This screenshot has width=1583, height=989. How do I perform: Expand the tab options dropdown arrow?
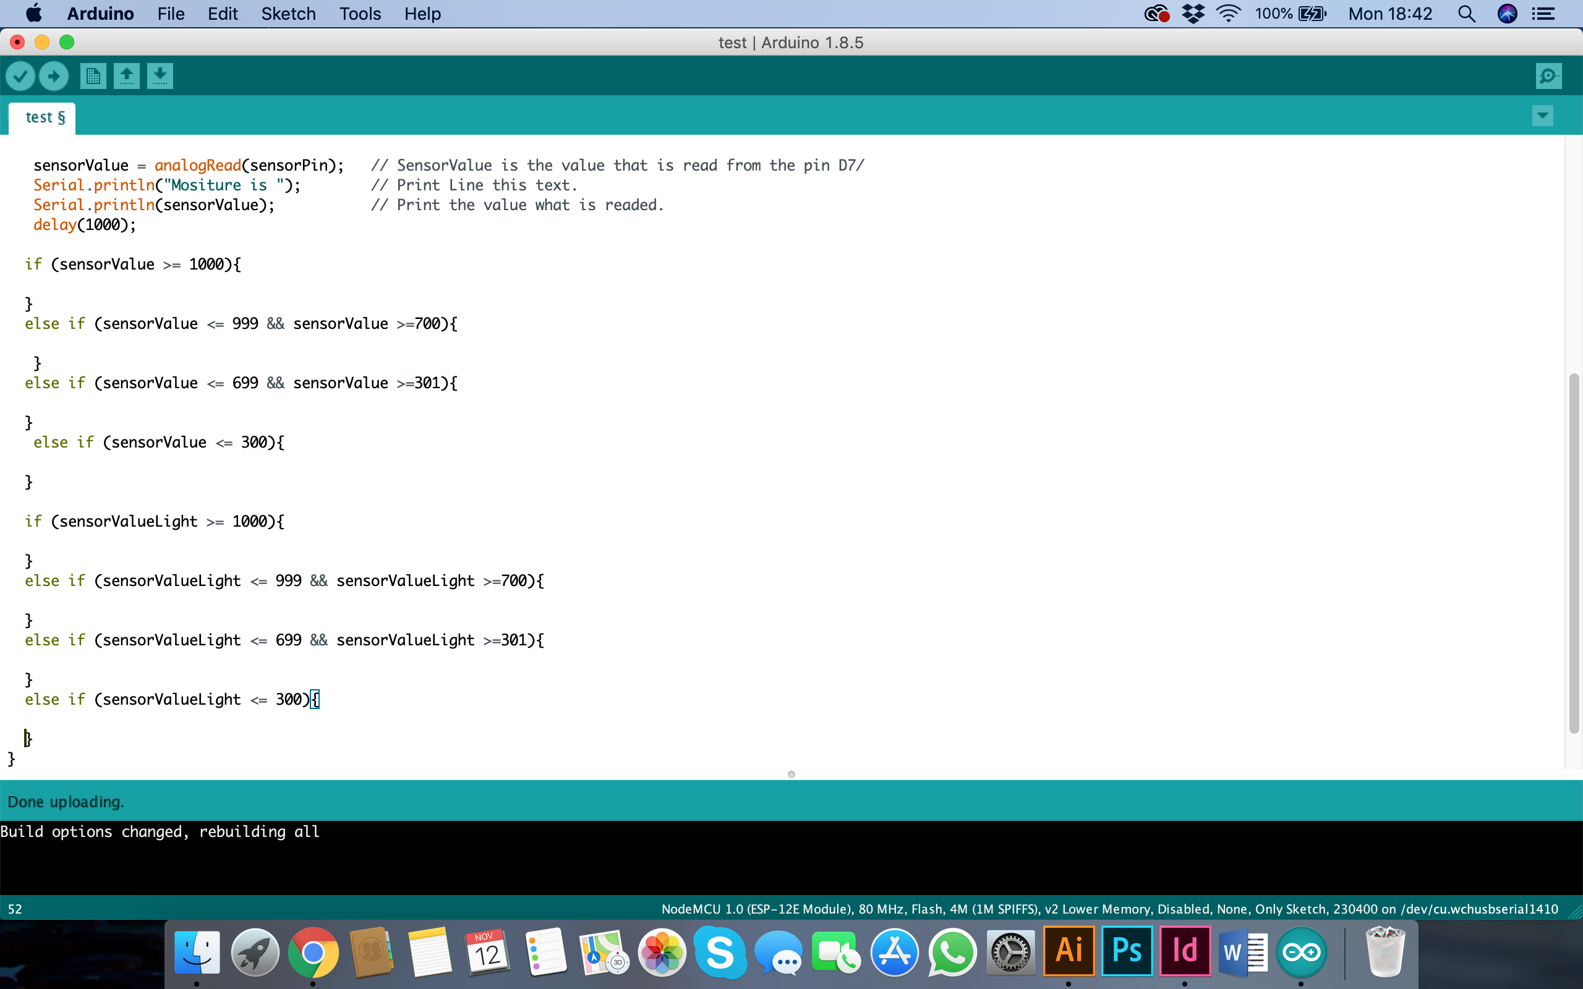click(x=1542, y=116)
